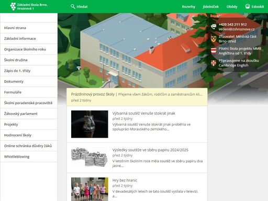268x201 pixels.
Task: Click the Cambridge English crest icon
Action: coord(214,63)
